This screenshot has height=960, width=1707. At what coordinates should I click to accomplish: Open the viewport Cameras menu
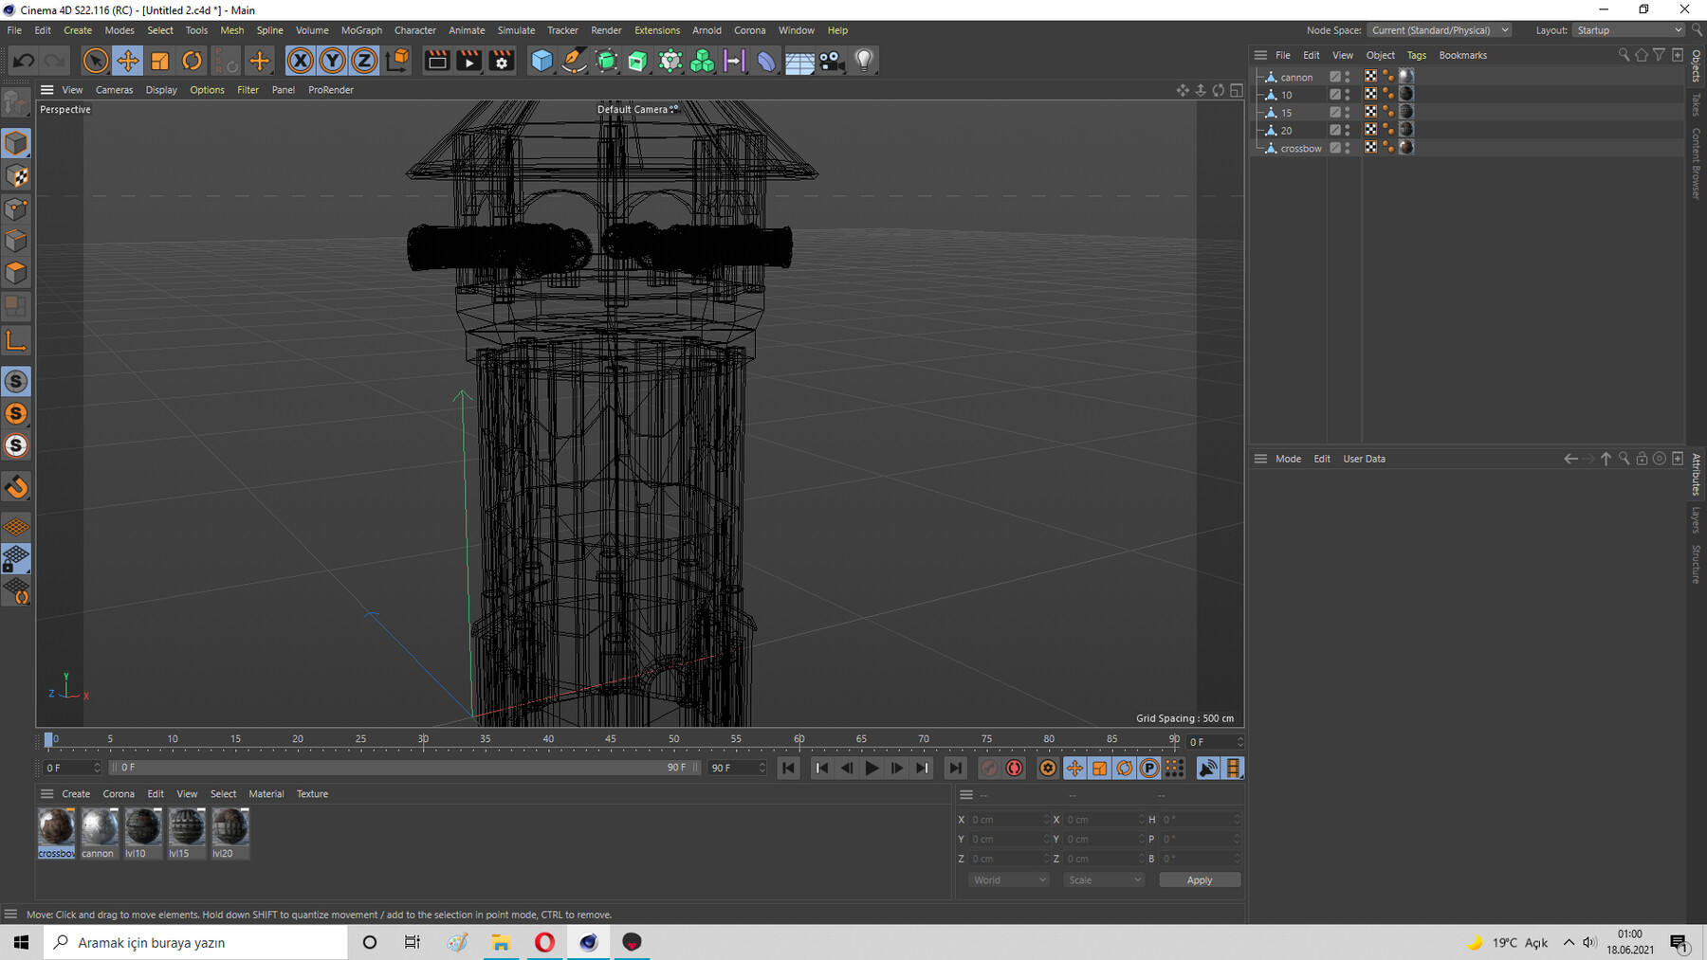[x=114, y=90]
